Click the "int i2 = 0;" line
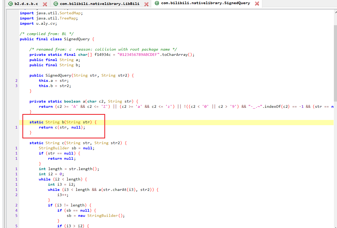 coord(51,174)
